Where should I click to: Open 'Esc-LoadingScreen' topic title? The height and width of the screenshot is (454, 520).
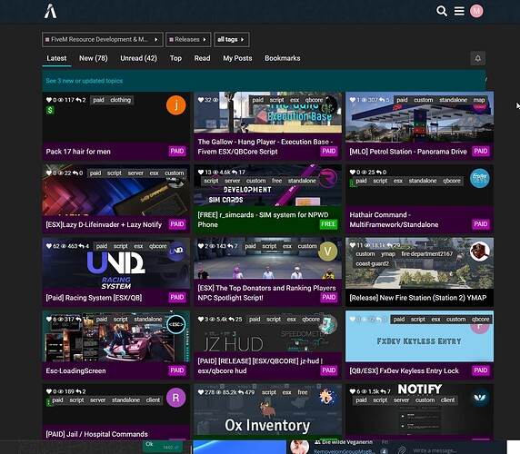pyautogui.click(x=76, y=370)
